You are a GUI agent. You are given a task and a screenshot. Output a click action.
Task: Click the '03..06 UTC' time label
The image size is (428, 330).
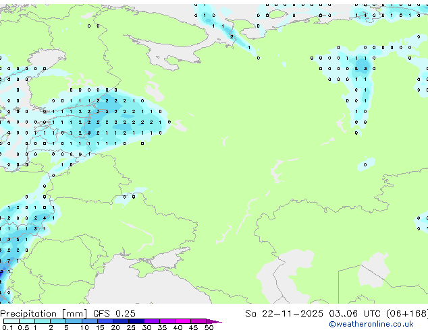354,314
